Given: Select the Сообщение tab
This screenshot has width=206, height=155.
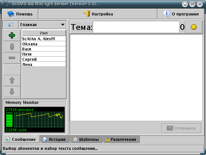Looking at the screenshot, I should (21, 139).
